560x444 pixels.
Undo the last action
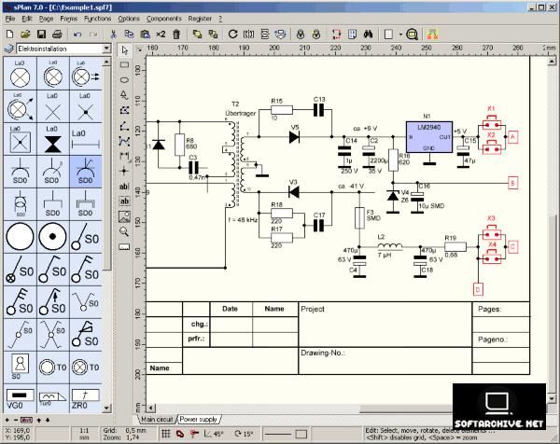tap(77, 35)
